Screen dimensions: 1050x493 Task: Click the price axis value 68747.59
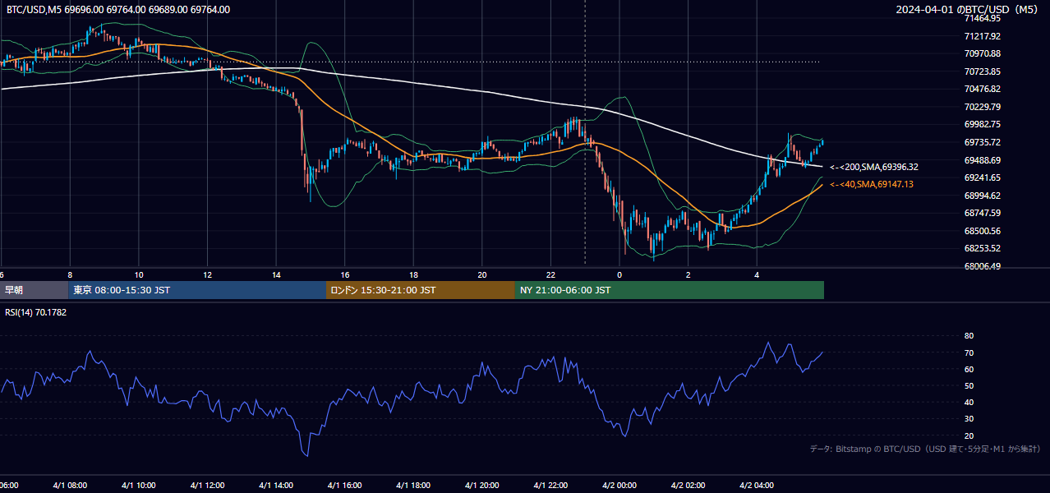pyautogui.click(x=982, y=213)
